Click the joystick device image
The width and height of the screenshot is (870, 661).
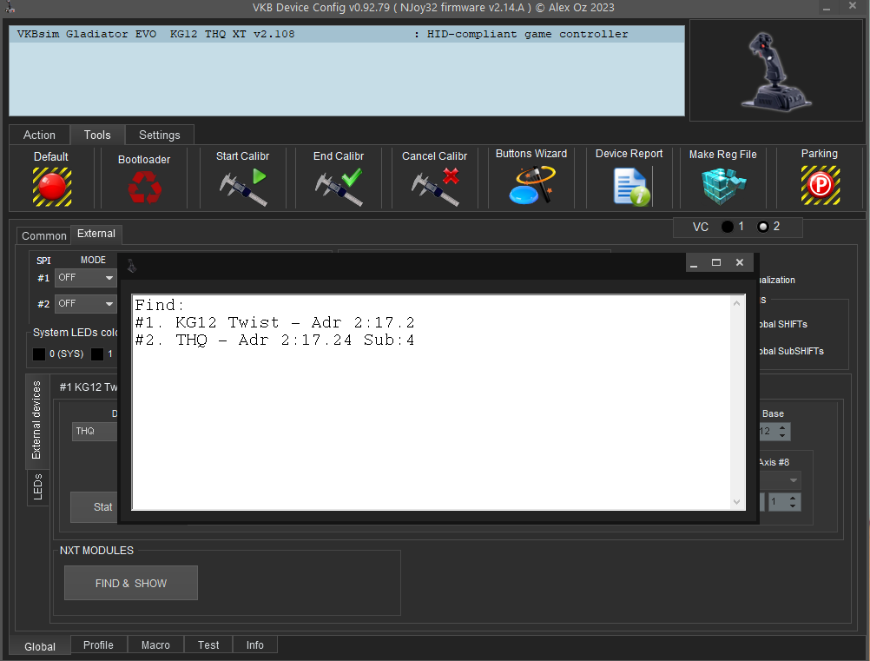tap(775, 71)
